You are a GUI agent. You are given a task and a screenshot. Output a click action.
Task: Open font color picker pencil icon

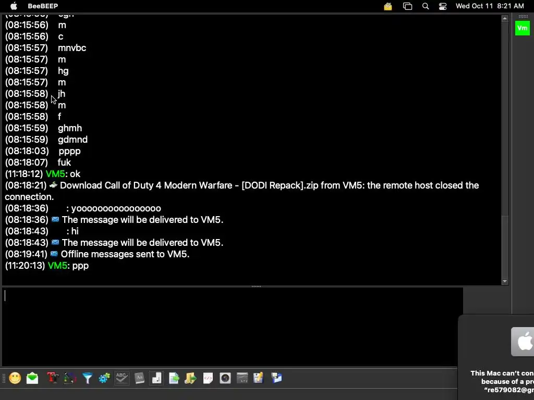point(70,378)
